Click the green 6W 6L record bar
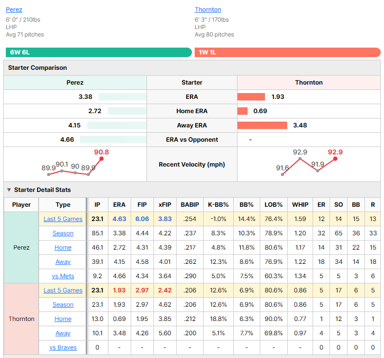The width and height of the screenshot is (384, 358). tap(99, 52)
